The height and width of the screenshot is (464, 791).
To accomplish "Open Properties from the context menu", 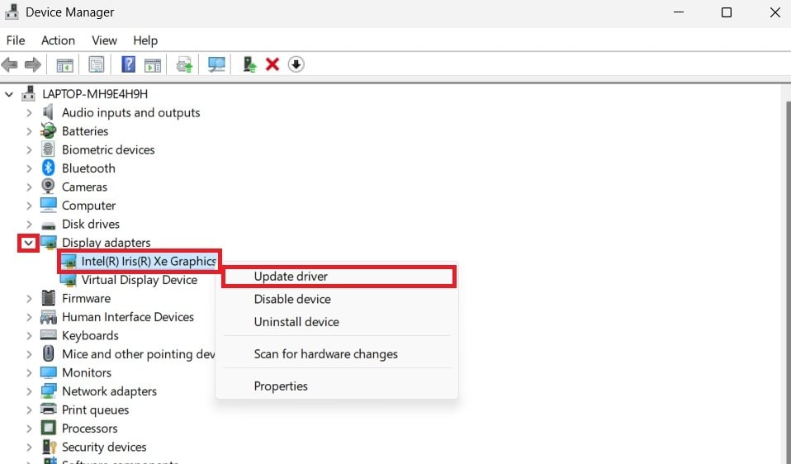I will pos(337,386).
